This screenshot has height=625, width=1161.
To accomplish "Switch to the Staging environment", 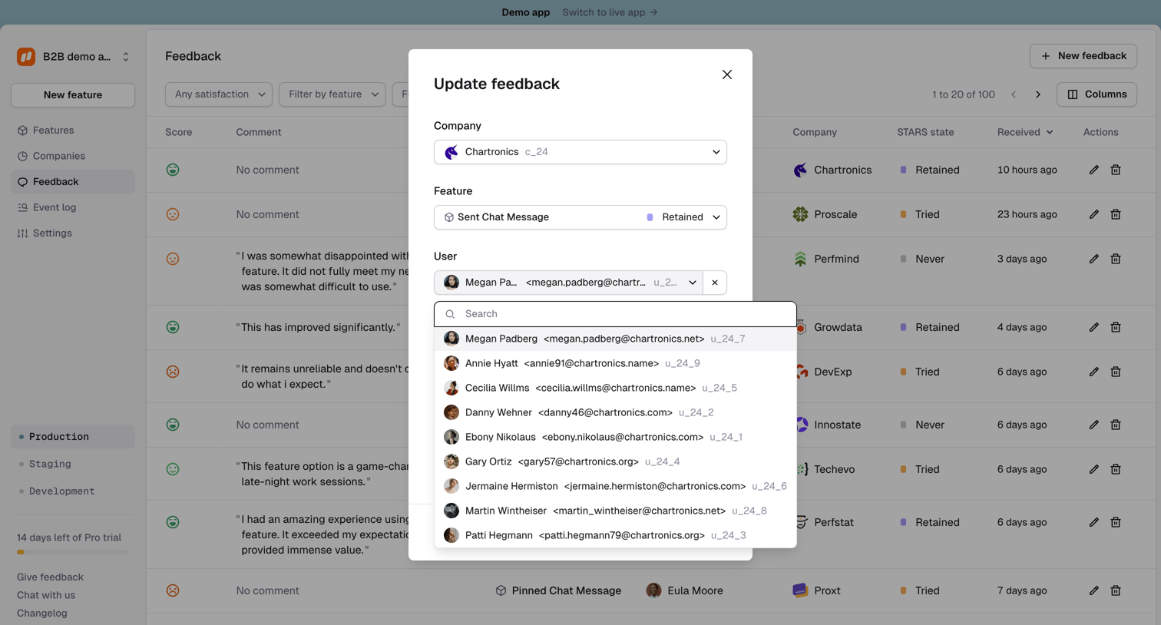I will (x=50, y=464).
